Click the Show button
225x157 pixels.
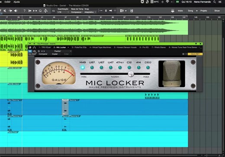click(217, 11)
